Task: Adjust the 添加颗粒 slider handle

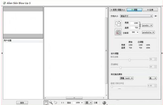Action: click(x=120, y=68)
